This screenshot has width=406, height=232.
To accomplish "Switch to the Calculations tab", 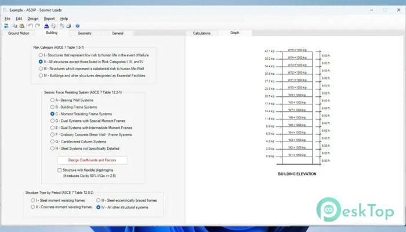I will point(202,34).
